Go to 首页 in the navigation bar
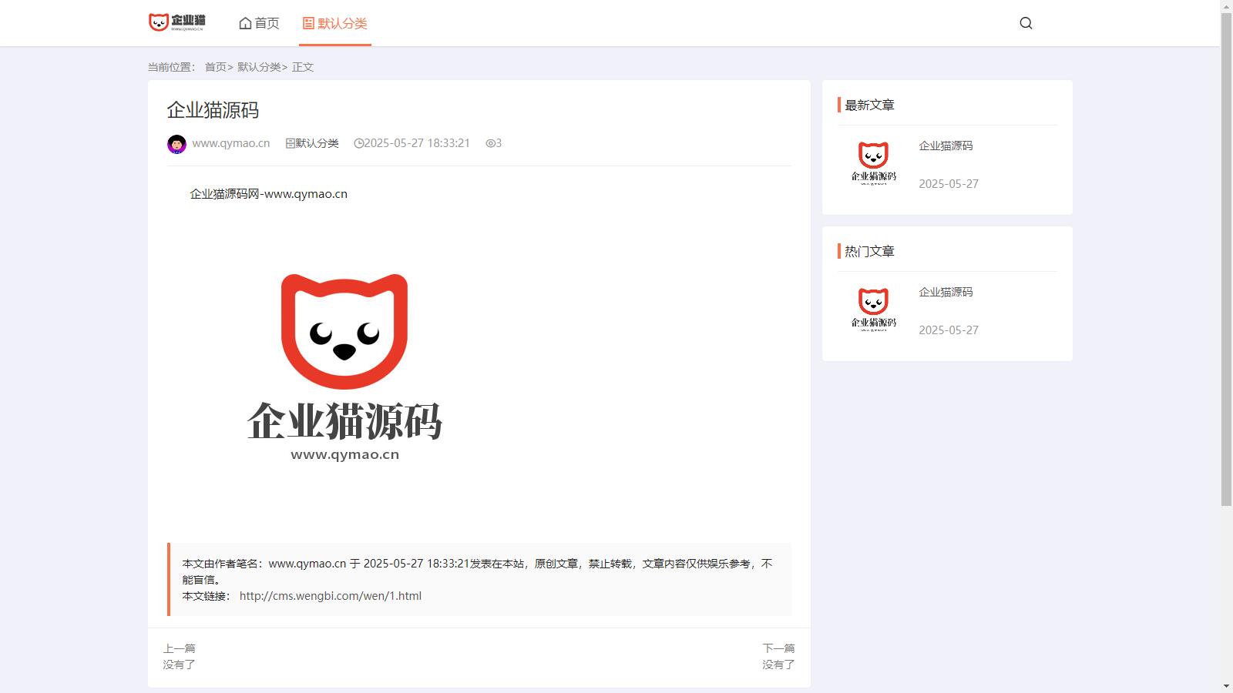The width and height of the screenshot is (1233, 693). 259,23
